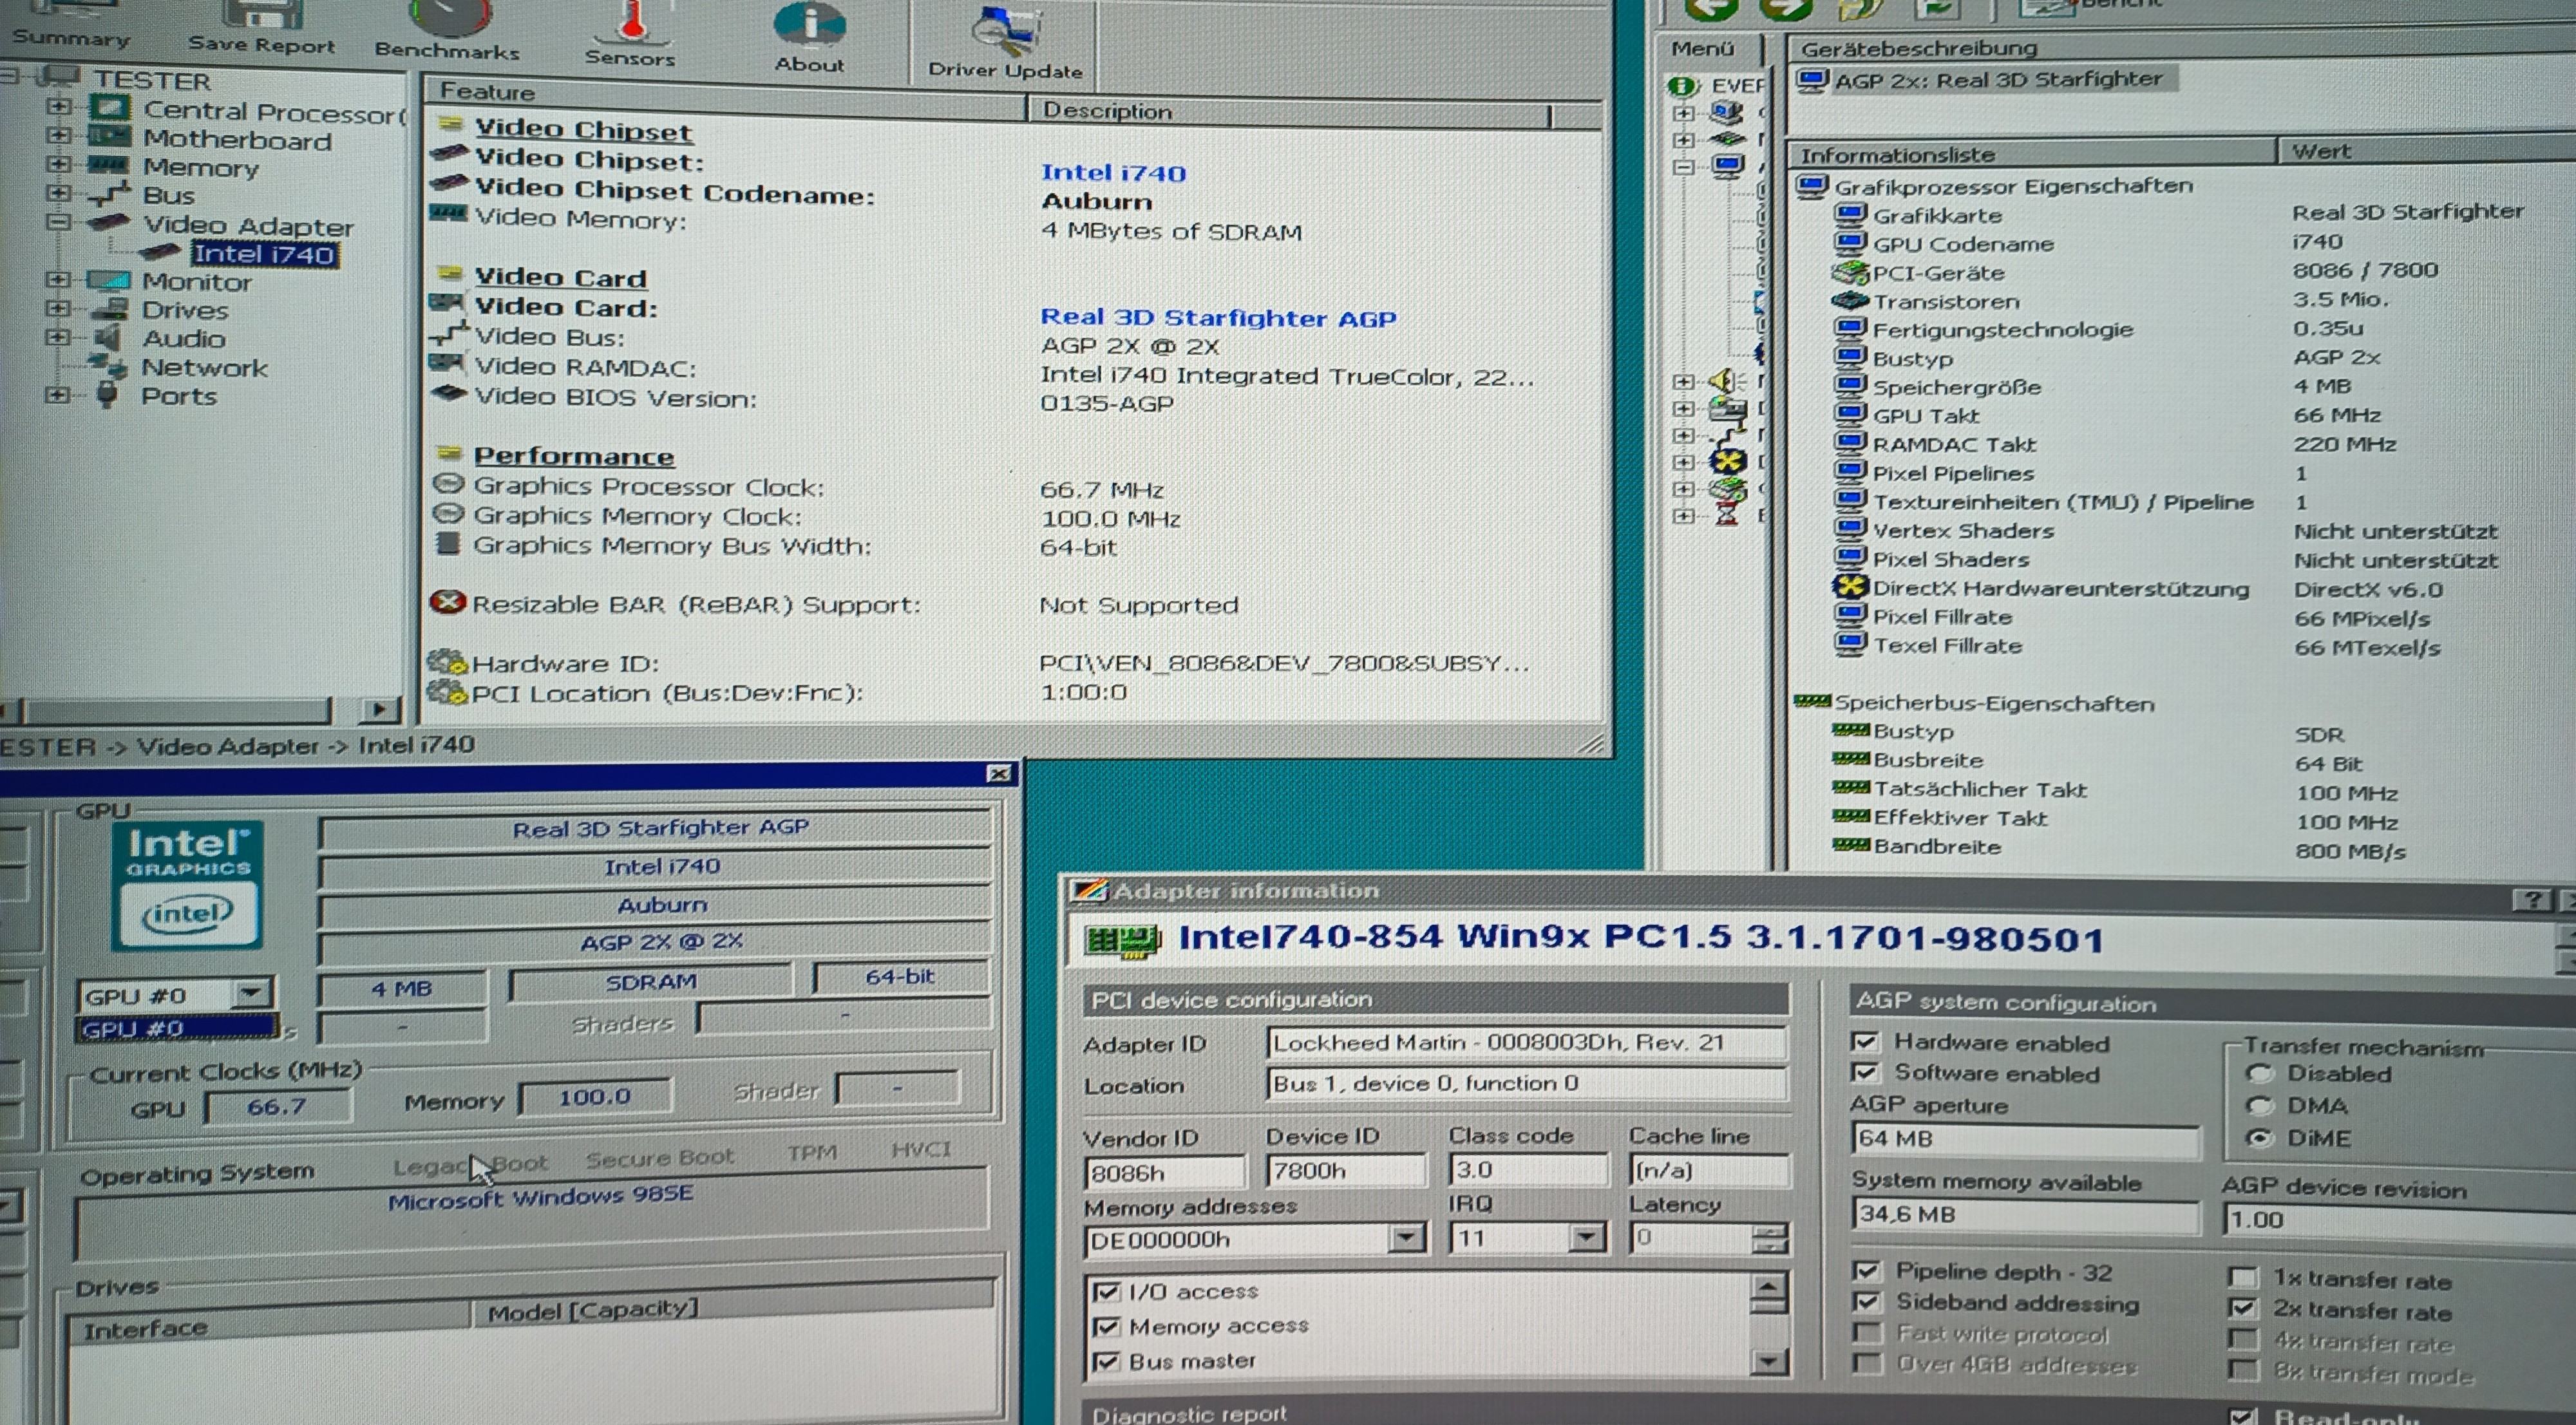
Task: Click Memory clock 100.0 field
Action: [595, 1097]
